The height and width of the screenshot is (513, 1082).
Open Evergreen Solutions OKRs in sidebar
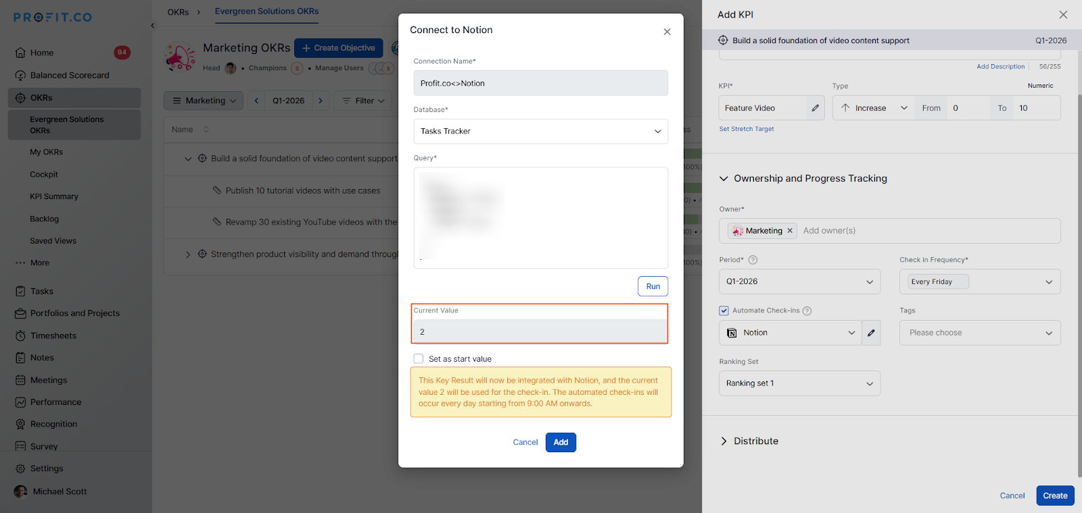(74, 125)
